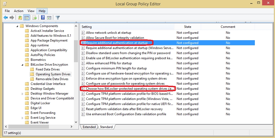Click icon beside Use enhanced Boot Configuration Data
This screenshot has height=138, width=275.
(83, 114)
